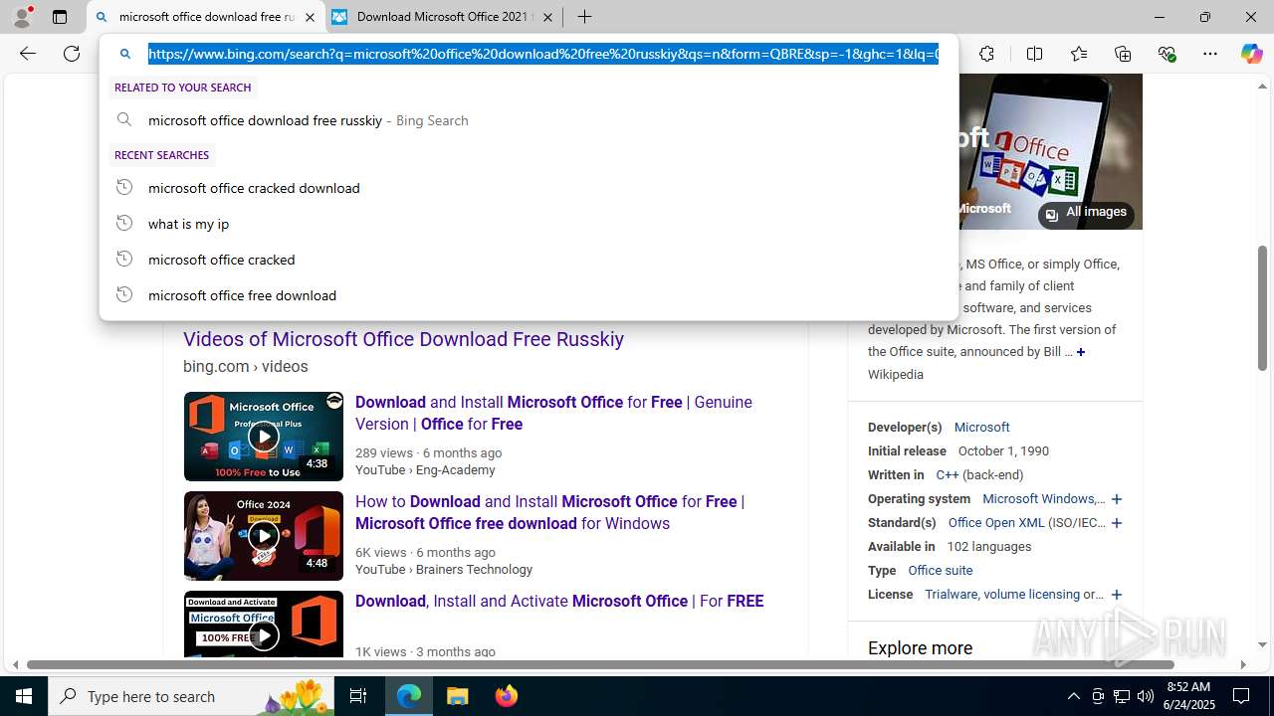
Task: Open How to Download and Install video link
Action: 549,512
